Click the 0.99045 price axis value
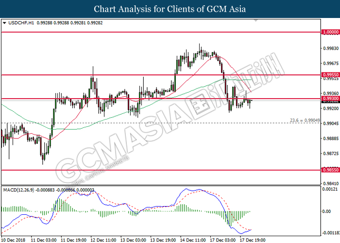This screenshot has height=243, width=340. [x=331, y=123]
